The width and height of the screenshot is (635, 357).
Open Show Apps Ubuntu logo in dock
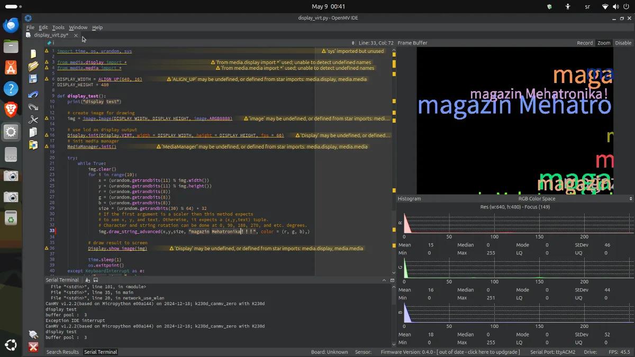pyautogui.click(x=11, y=344)
